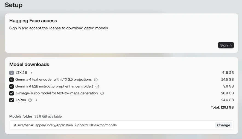Toggle the LTX 2.5 checkbox
This screenshot has width=242, height=139.
coord(11,73)
